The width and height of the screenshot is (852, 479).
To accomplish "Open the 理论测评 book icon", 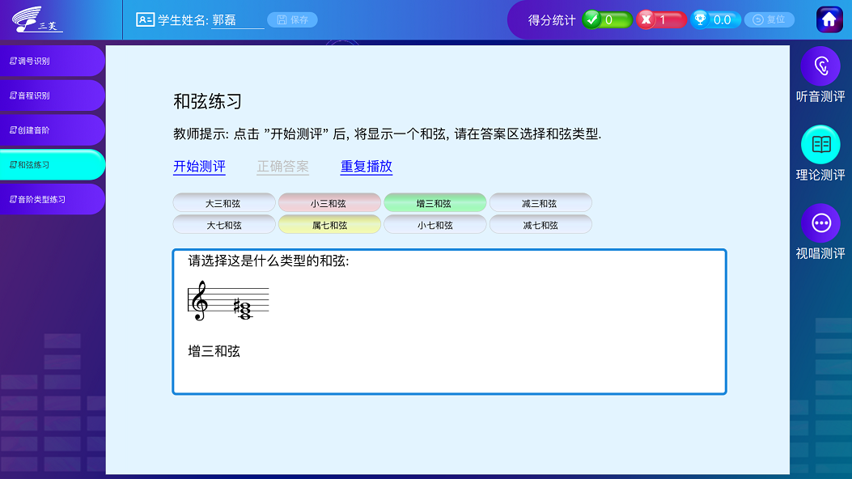I will (x=820, y=145).
